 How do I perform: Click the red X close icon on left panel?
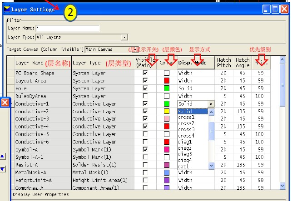pyautogui.click(x=5, y=103)
